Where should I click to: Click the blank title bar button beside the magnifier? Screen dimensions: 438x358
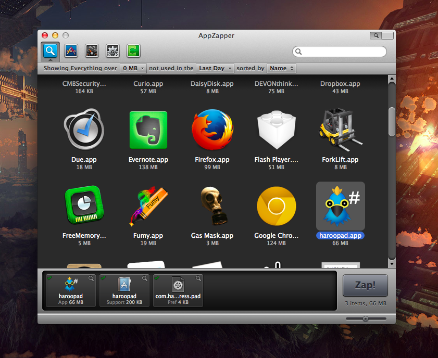pyautogui.click(x=387, y=35)
